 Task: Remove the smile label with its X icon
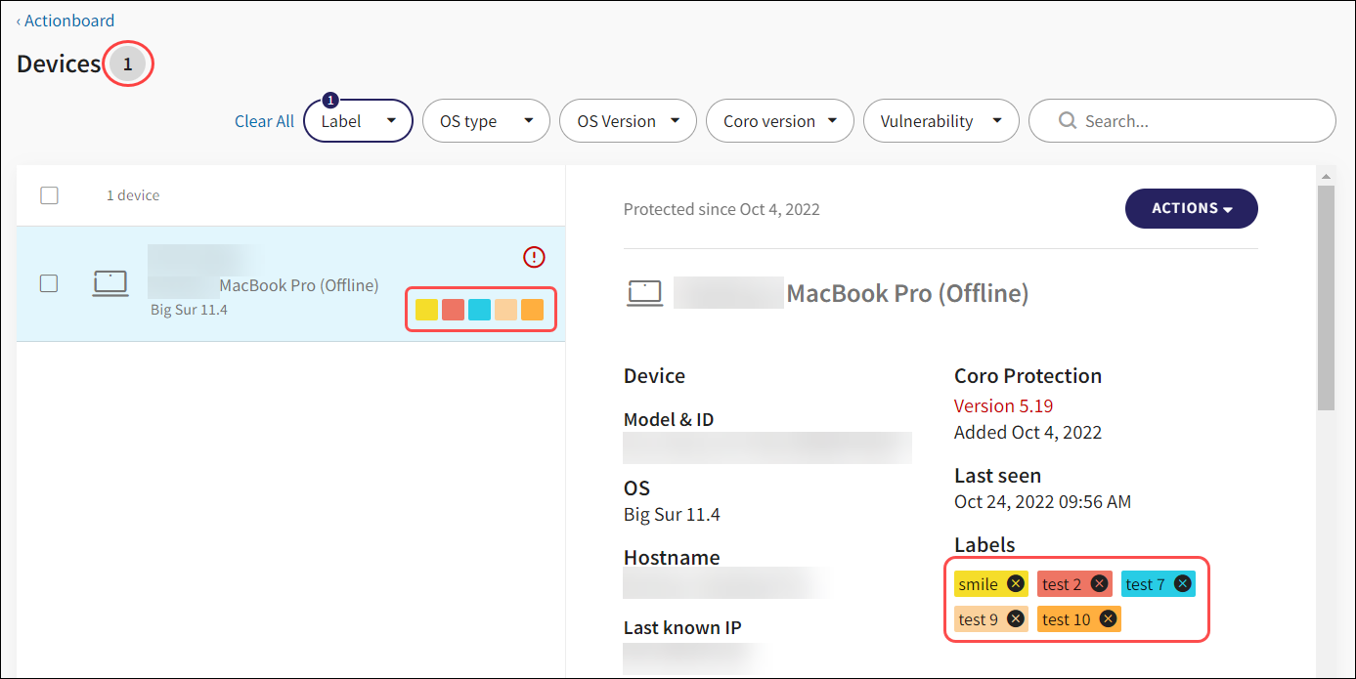[1016, 584]
